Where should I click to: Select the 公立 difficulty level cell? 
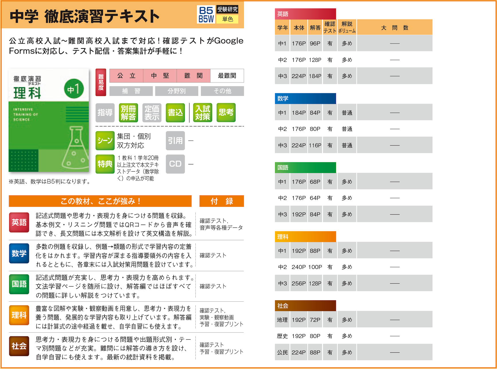pos(126,76)
